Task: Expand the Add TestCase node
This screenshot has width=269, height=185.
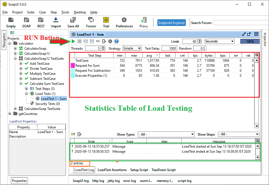Action: [x=21, y=64]
